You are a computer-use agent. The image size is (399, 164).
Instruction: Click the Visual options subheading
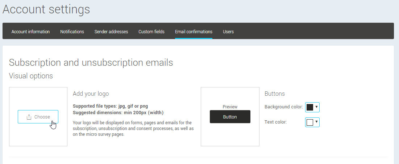(31, 76)
